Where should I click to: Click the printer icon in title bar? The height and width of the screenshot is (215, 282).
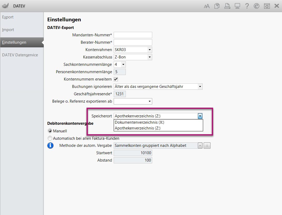click(x=227, y=6)
